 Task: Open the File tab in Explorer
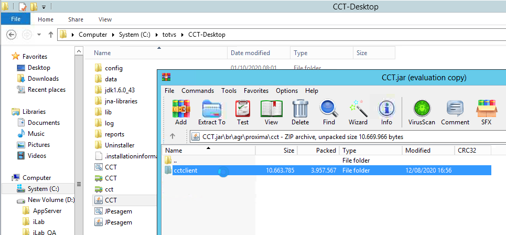[16, 19]
